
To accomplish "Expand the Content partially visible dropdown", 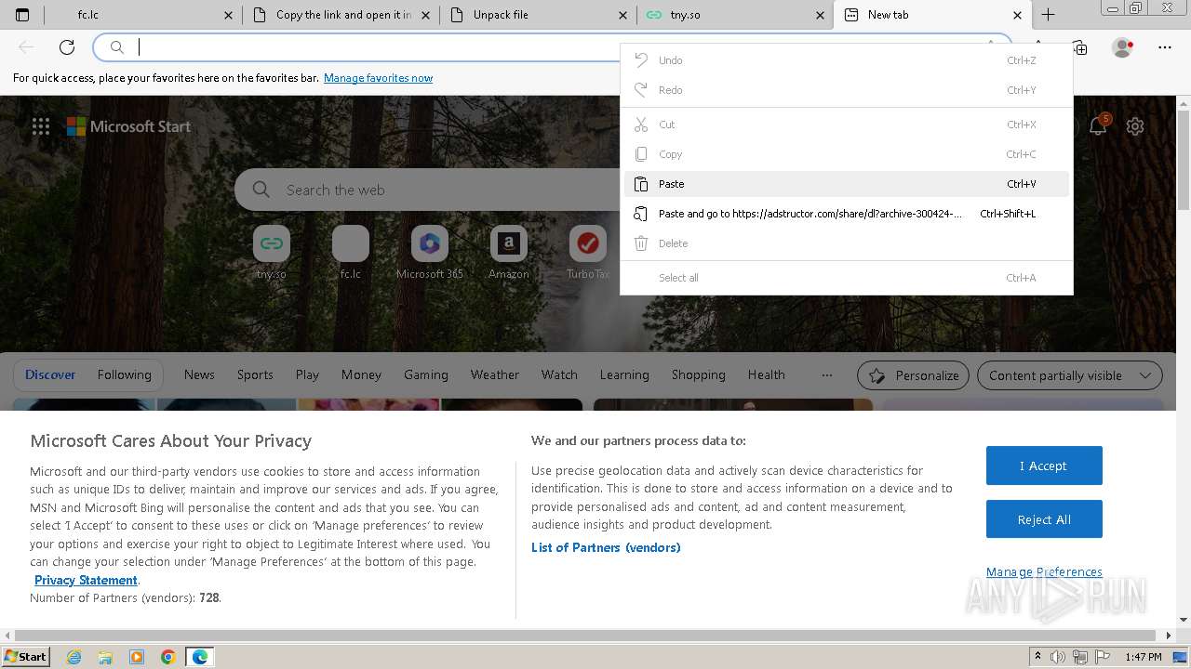I will coord(1070,375).
